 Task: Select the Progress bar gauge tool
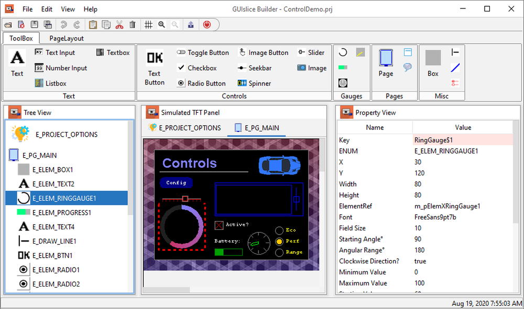pos(342,67)
